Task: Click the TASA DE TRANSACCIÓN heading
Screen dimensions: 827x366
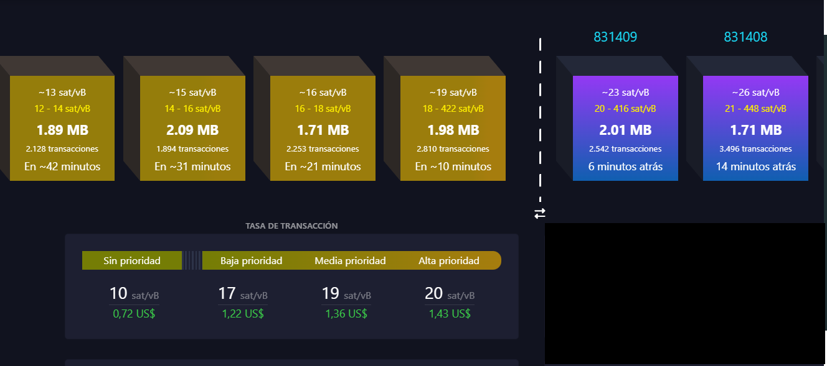Action: [x=291, y=226]
